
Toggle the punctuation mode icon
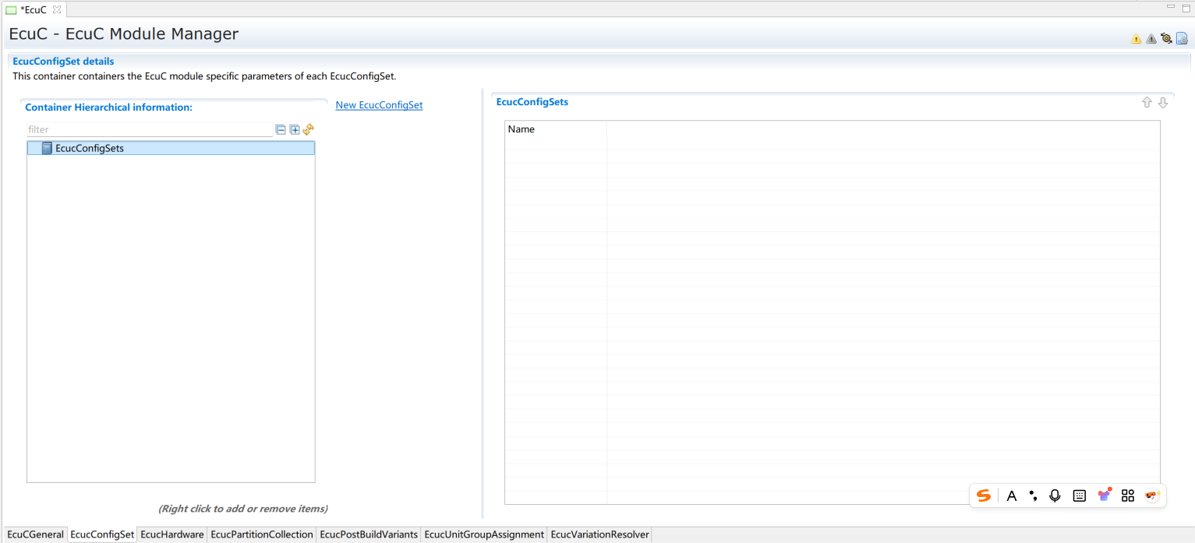tap(1033, 495)
